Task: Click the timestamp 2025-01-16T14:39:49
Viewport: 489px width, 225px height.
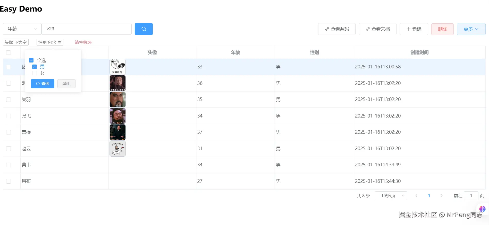Action: tap(378, 165)
